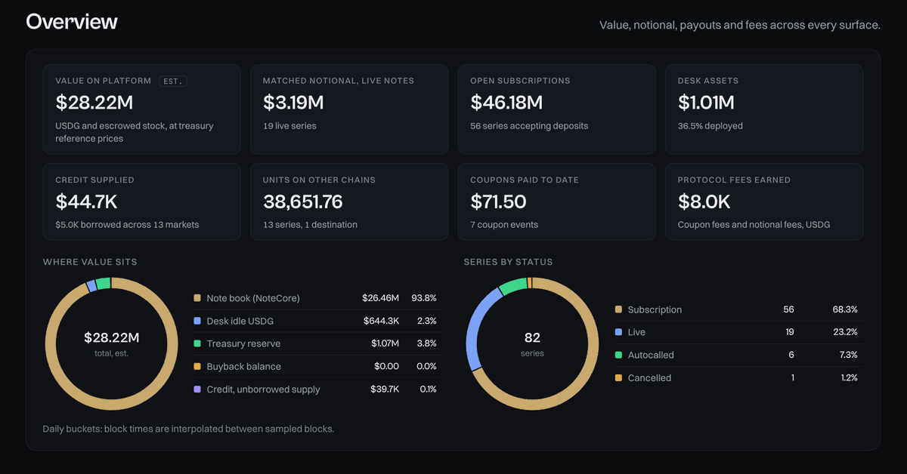The width and height of the screenshot is (907, 474).
Task: Click the '13 series, 1 destination' caption
Action: click(x=310, y=225)
